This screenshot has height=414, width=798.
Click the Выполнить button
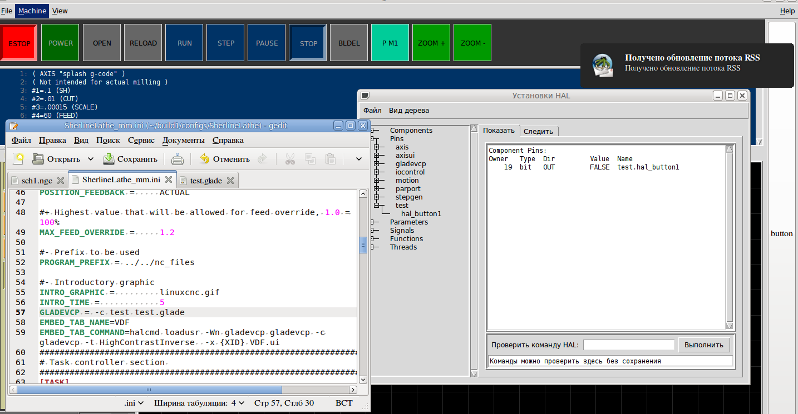704,345
